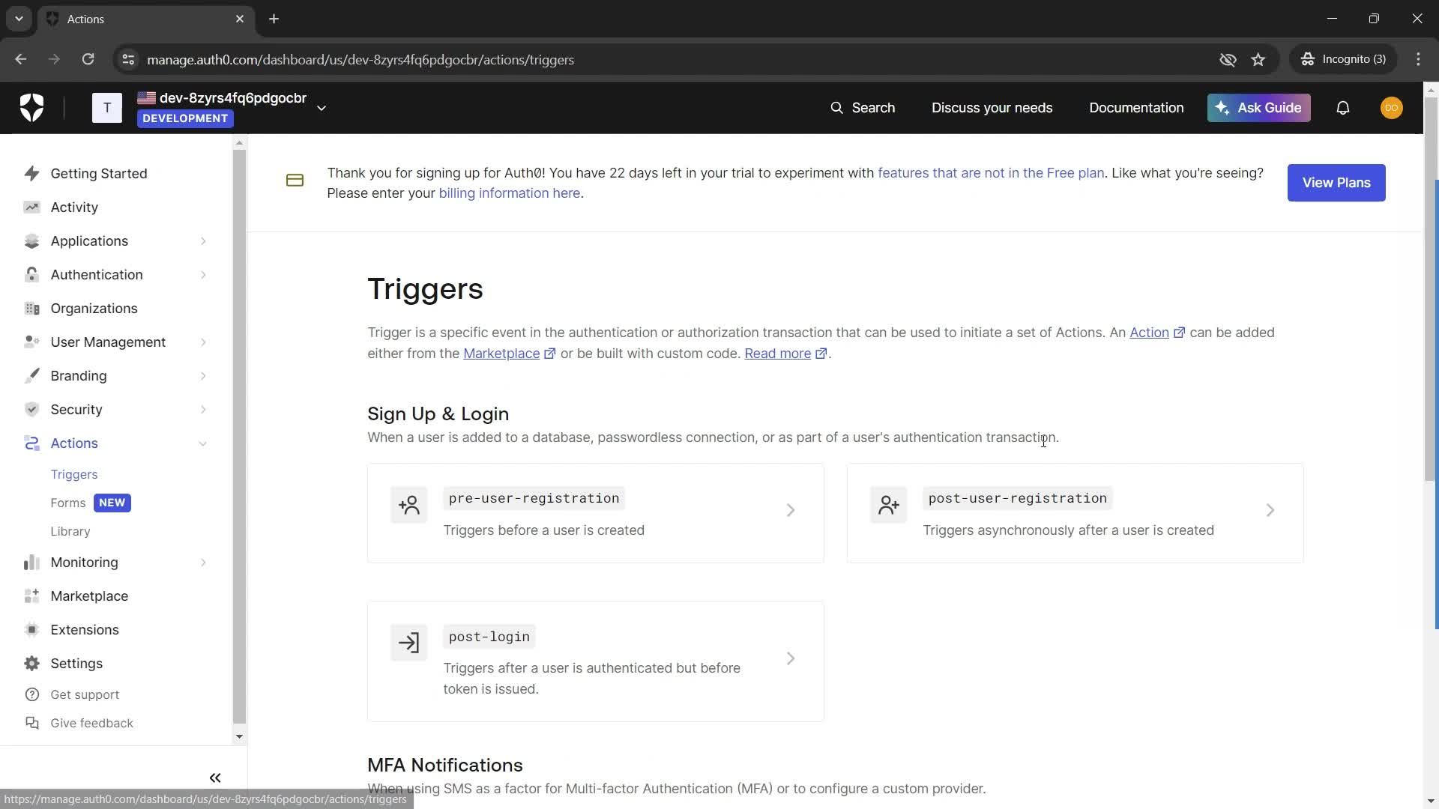Click the Extensions icon
Viewport: 1439px width, 809px height.
[31, 630]
